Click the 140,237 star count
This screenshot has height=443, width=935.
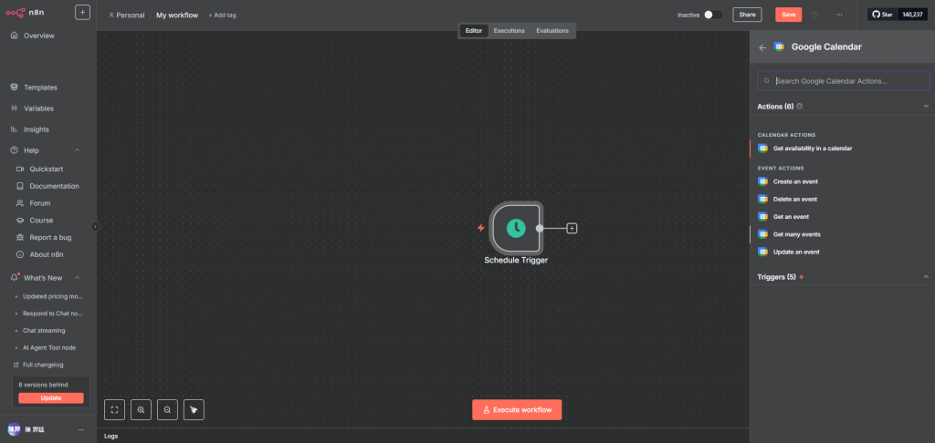click(x=912, y=15)
